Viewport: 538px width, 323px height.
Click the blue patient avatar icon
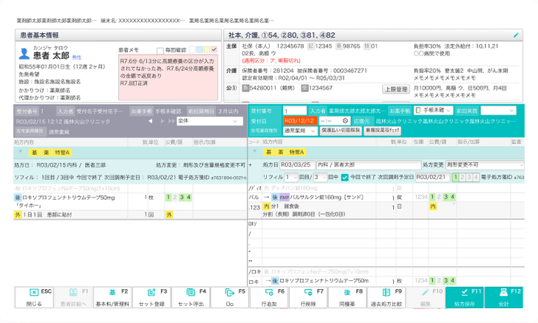pyautogui.click(x=24, y=53)
